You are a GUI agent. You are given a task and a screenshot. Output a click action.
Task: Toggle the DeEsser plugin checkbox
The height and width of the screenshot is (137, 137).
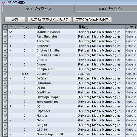point(5,78)
